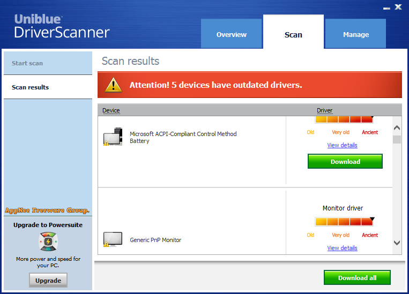Click 'Ancient' label under Monitor driver
409x294 pixels.
pos(370,235)
